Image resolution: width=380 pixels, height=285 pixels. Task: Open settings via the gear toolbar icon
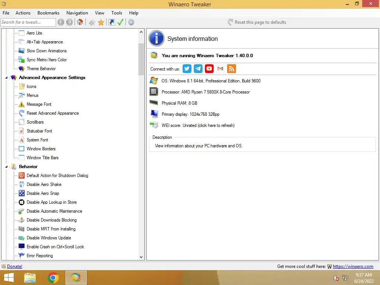tap(131, 22)
